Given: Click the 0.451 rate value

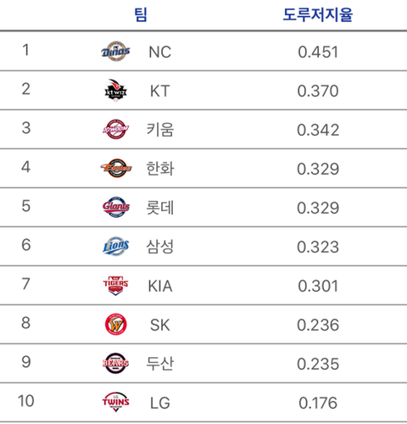Looking at the screenshot, I should click(x=318, y=52).
